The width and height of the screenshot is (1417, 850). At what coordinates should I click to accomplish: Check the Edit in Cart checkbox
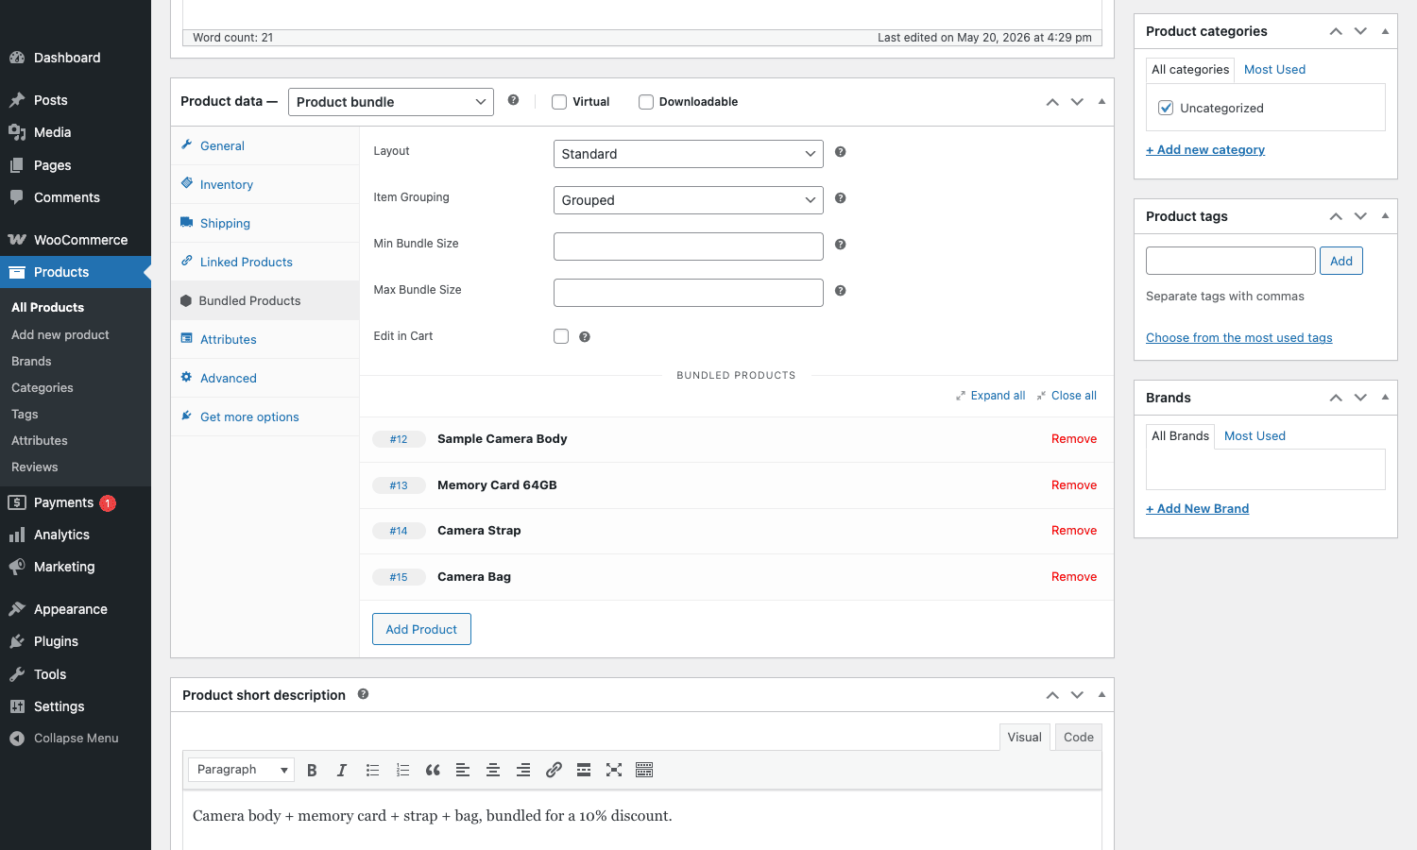561,336
